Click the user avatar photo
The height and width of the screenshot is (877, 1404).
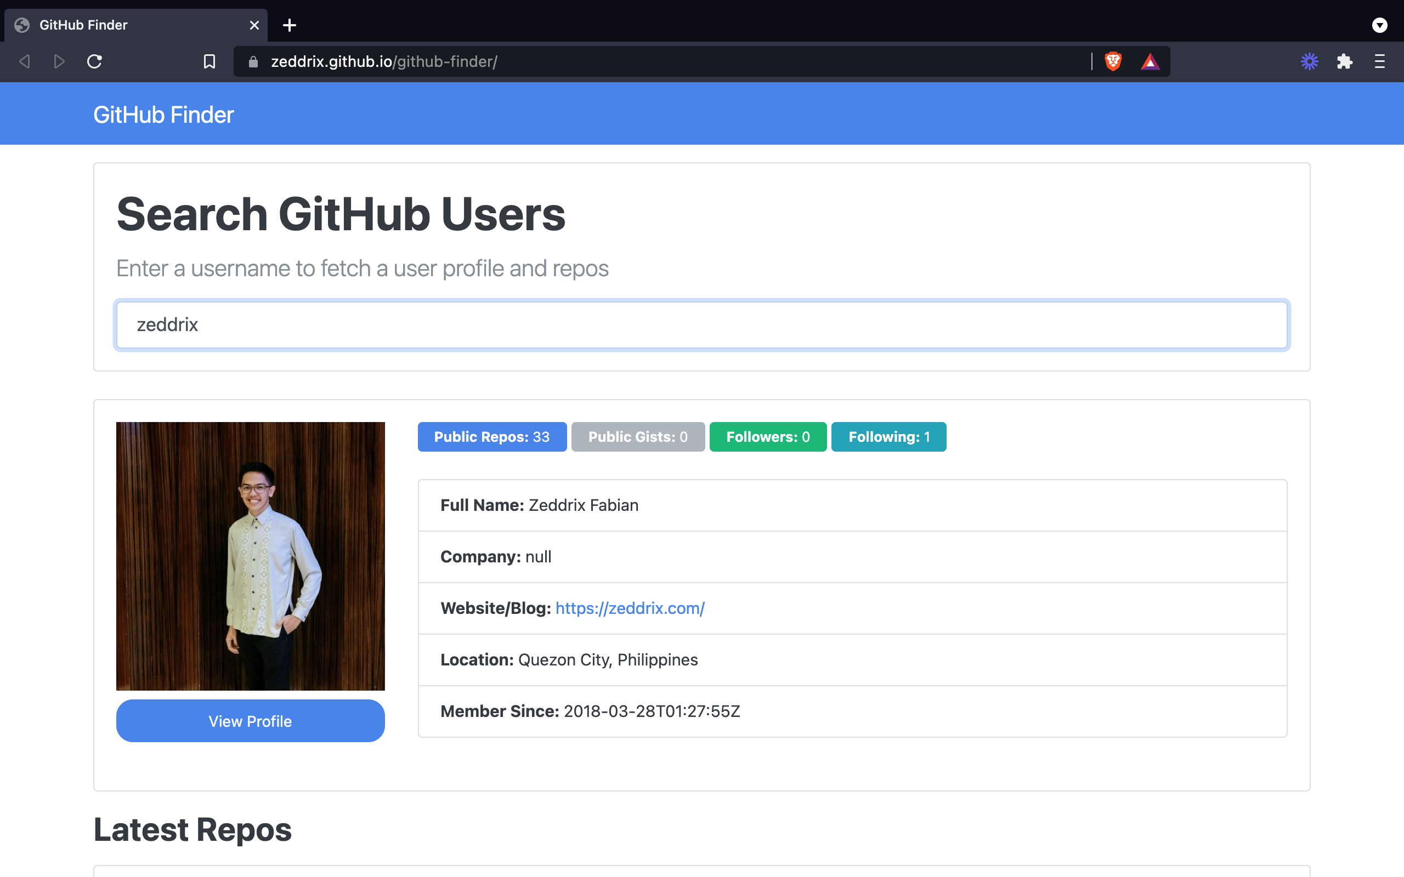pyautogui.click(x=250, y=556)
